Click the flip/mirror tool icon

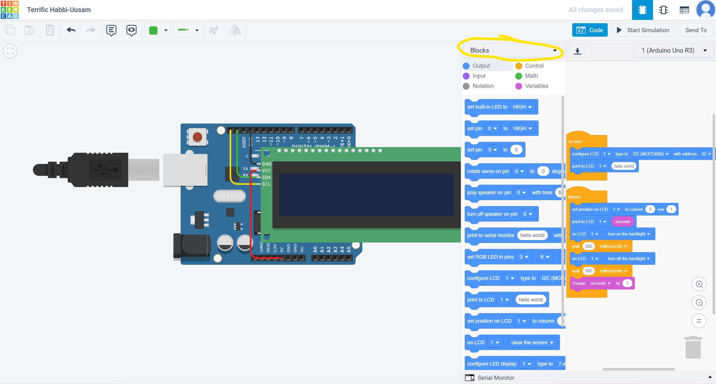click(x=234, y=30)
